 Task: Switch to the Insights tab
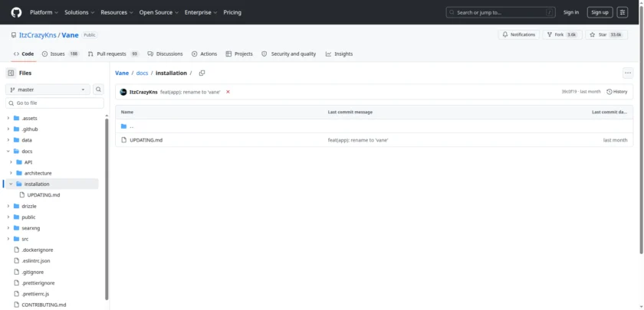click(x=339, y=54)
